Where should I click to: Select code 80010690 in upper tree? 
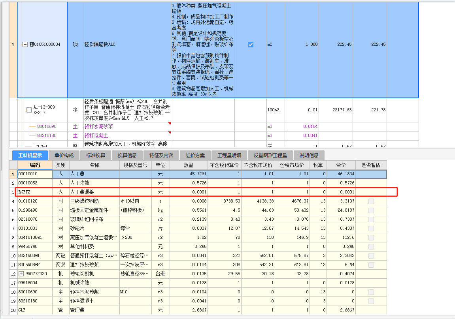click(47, 127)
